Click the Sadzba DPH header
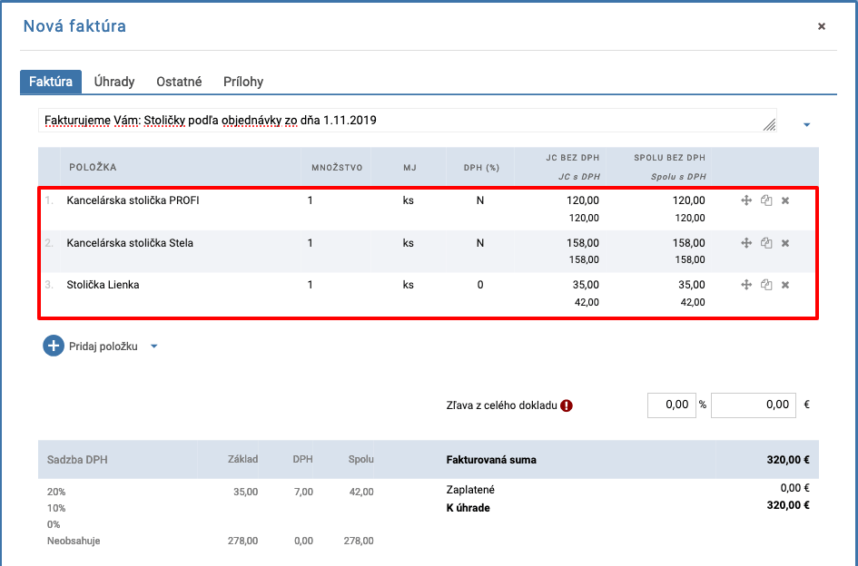The image size is (858, 566). pyautogui.click(x=77, y=460)
